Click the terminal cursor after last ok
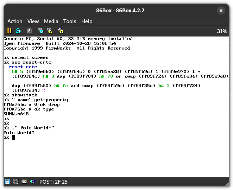Image resolution: width=233 pixels, height=190 pixels. pos(13,138)
